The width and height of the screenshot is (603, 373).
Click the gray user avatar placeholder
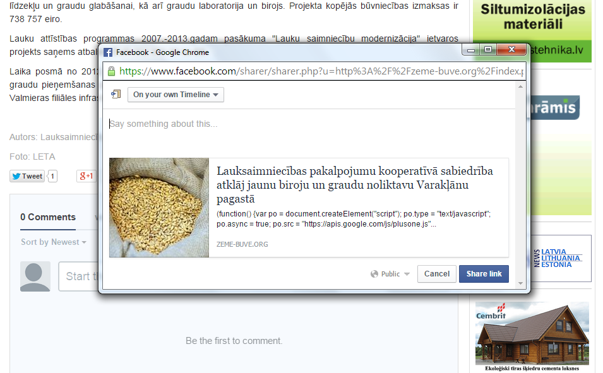[x=35, y=276]
